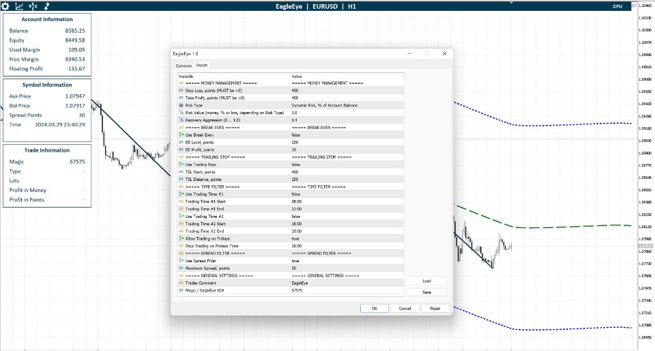Image resolution: width=655 pixels, height=351 pixels.
Task: Click the currency symbols icon in top bar
Action: point(33,6)
